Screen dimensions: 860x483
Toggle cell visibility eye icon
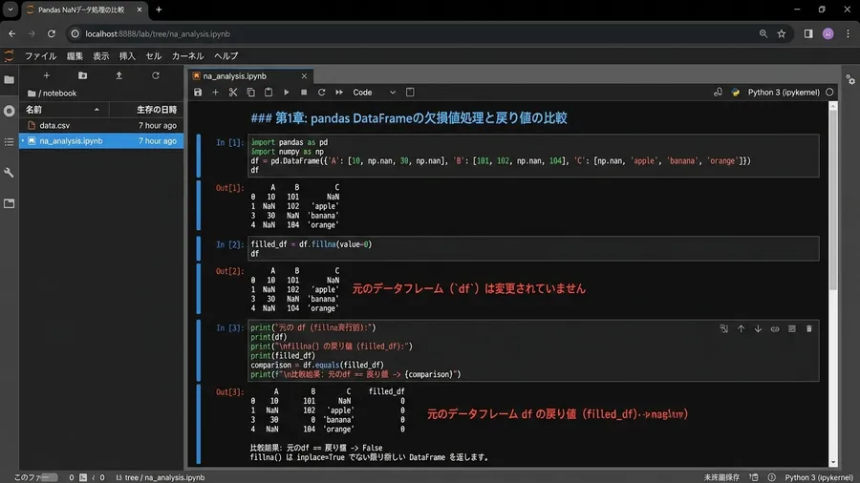775,329
